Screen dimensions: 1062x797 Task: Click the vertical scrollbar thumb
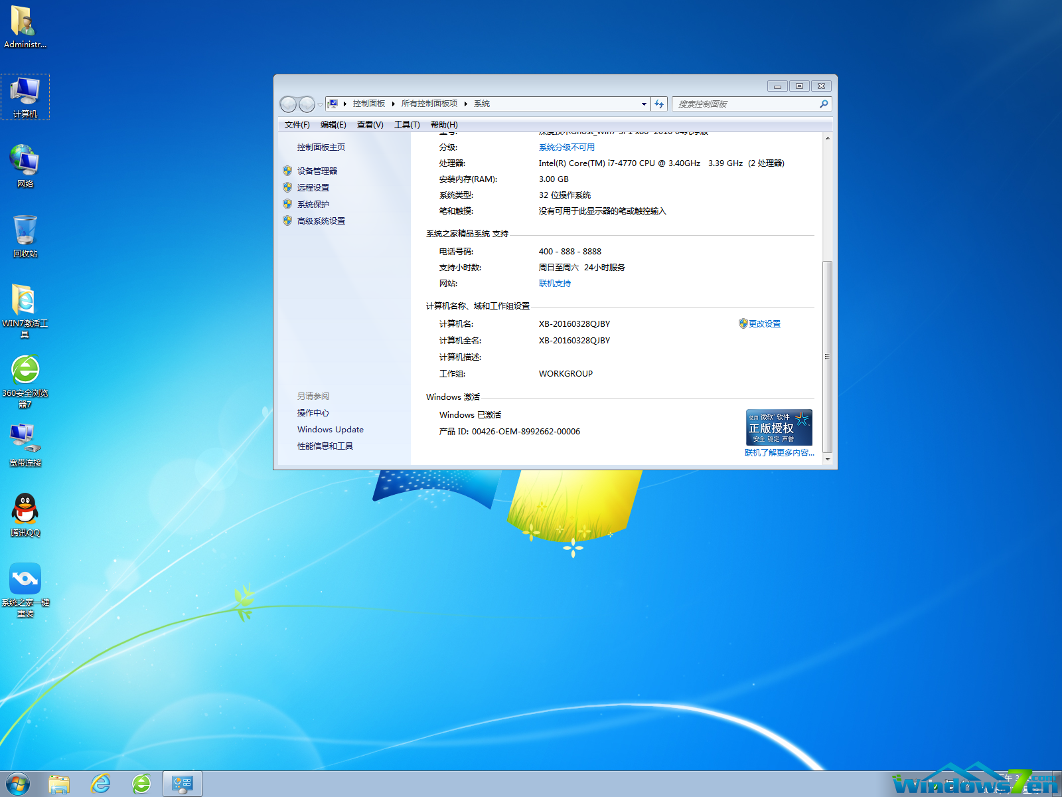coord(827,357)
